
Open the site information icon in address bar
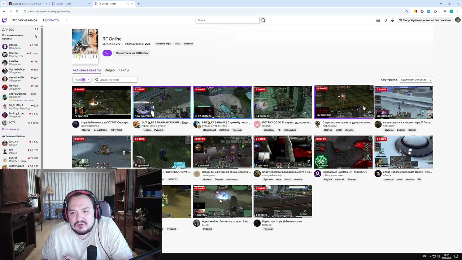[25, 11]
